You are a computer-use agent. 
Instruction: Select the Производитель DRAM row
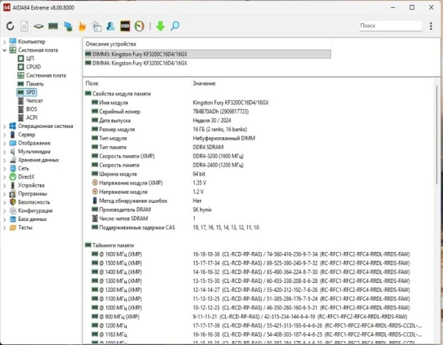click(254, 210)
